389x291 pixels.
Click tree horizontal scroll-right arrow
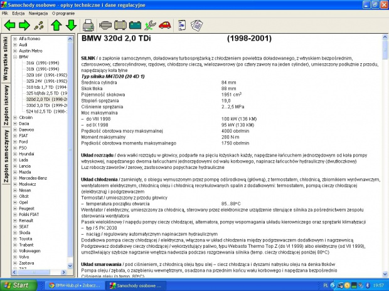pos(63,272)
